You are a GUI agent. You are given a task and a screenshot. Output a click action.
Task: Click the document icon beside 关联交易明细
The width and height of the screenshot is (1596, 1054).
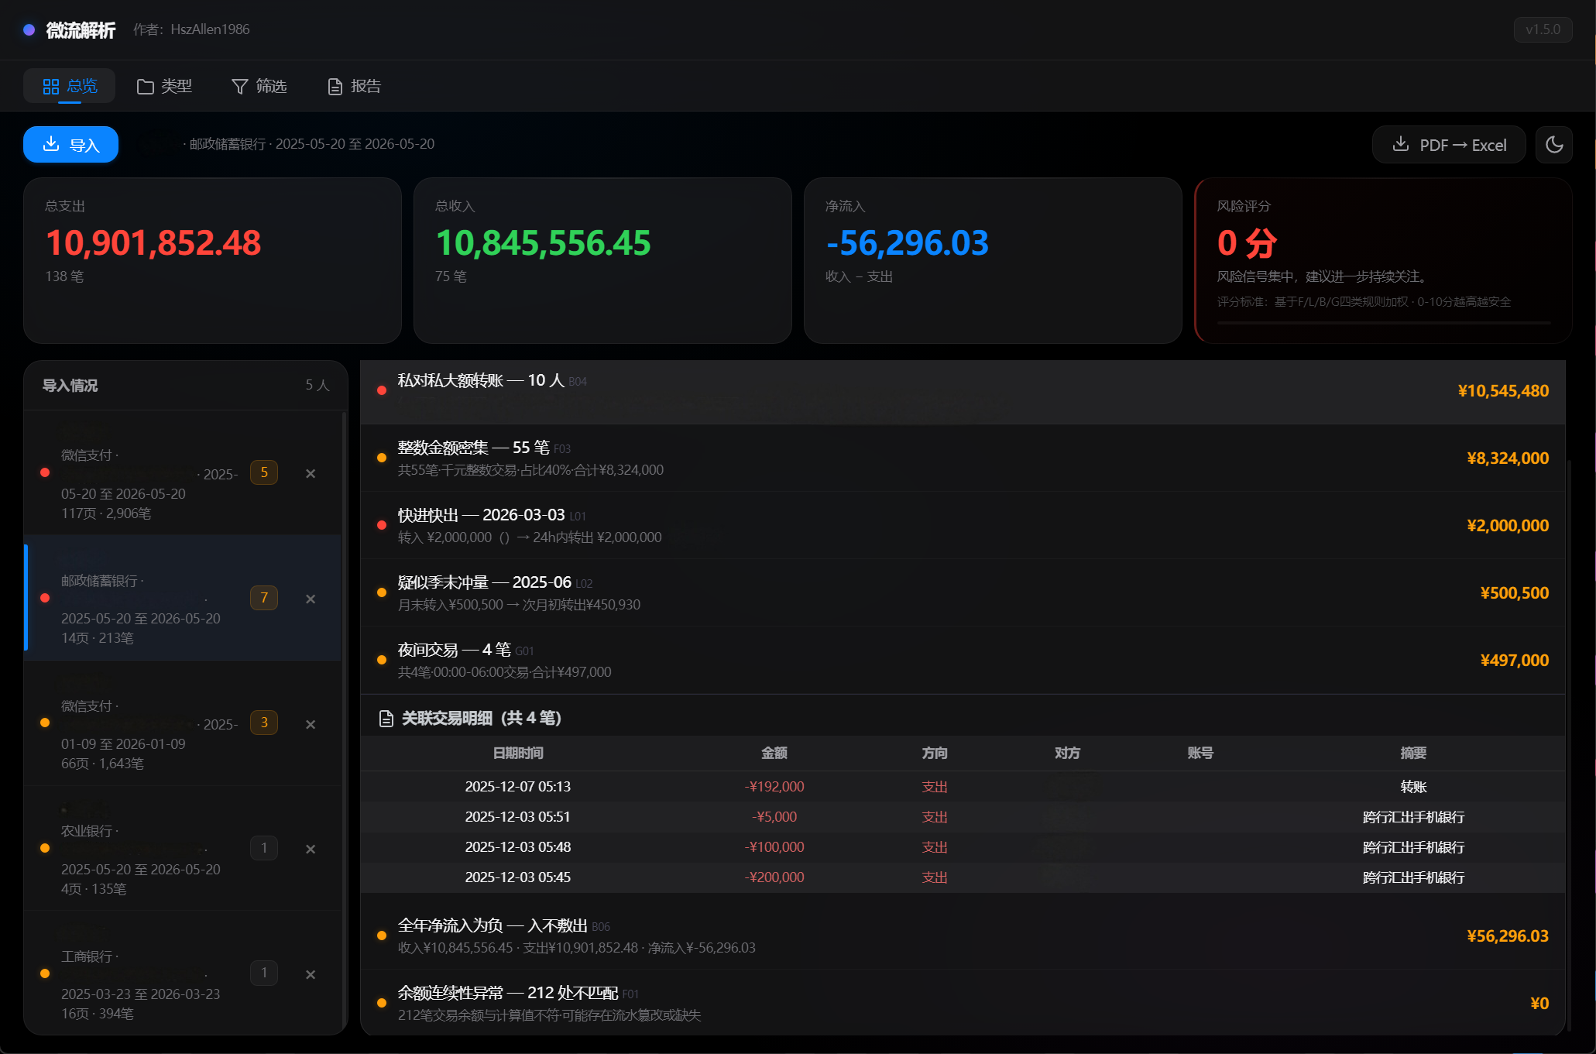[x=386, y=719]
